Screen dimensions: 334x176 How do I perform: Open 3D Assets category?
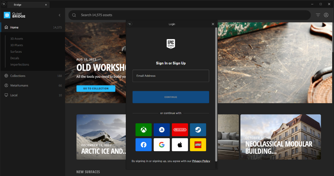click(x=17, y=38)
